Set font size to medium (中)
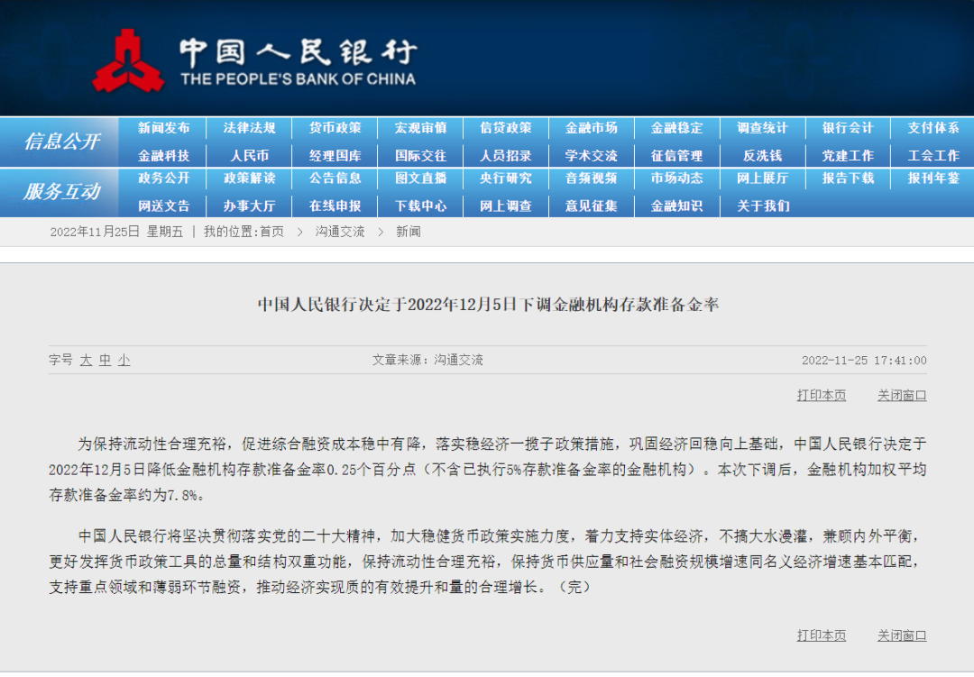Image resolution: width=974 pixels, height=677 pixels. point(105,360)
